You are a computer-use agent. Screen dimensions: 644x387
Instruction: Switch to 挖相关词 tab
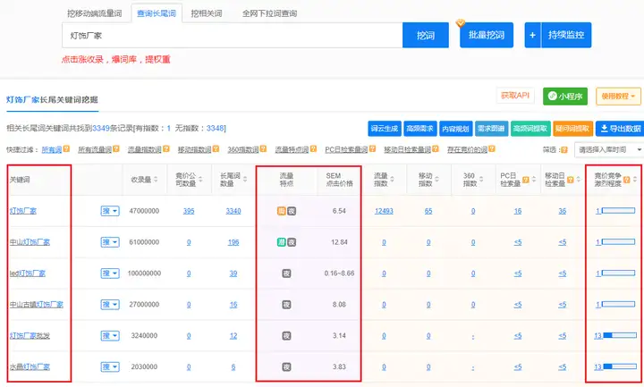(207, 13)
